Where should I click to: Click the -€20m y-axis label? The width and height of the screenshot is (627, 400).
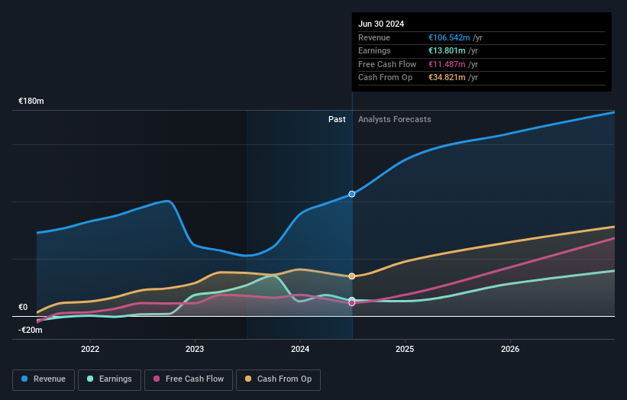(31, 330)
